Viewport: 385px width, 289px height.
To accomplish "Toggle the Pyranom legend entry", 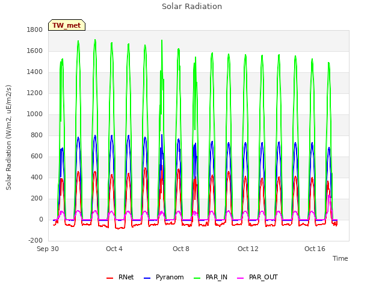I will coord(164,277).
